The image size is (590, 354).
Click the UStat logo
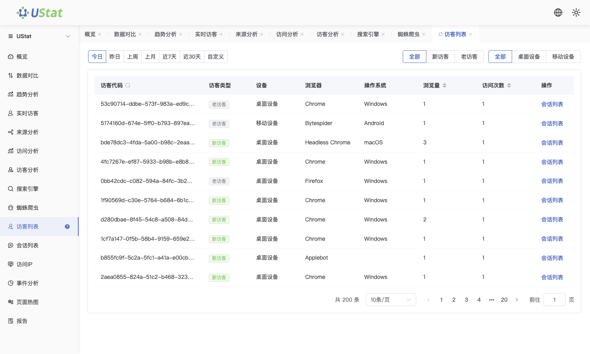pos(39,13)
